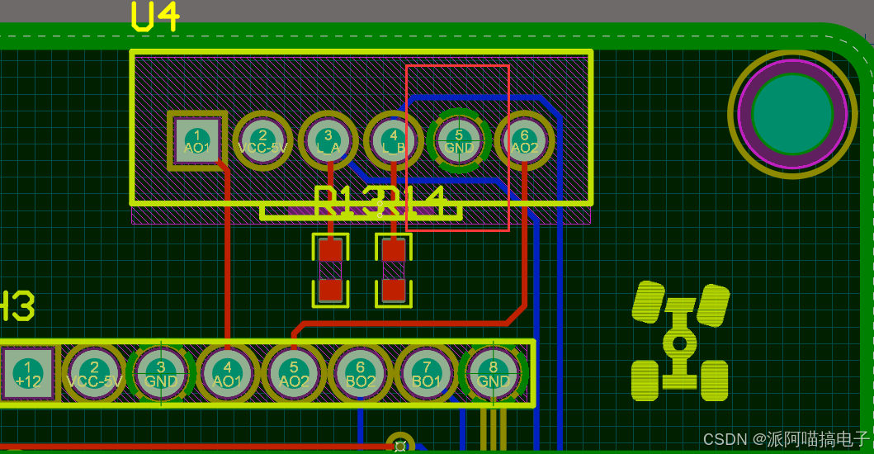Select U4 pad 5 GND
Image resolution: width=874 pixels, height=454 pixels.
460,140
